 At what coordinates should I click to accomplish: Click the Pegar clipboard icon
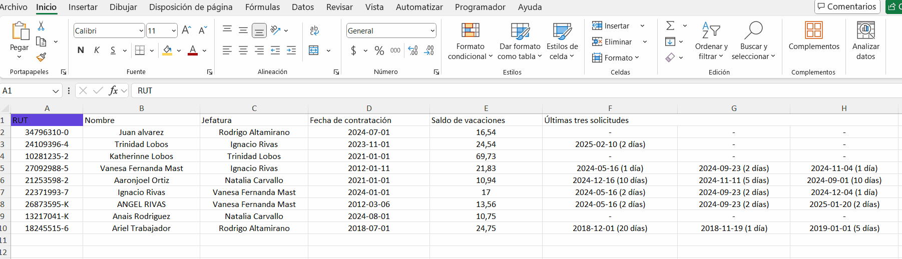point(20,31)
